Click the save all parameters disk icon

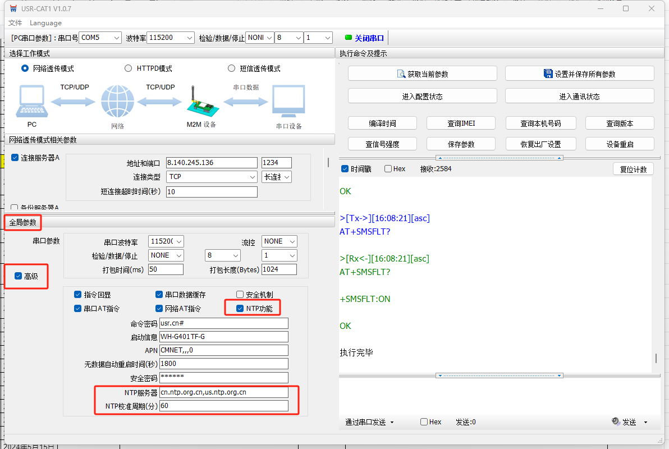pos(548,74)
